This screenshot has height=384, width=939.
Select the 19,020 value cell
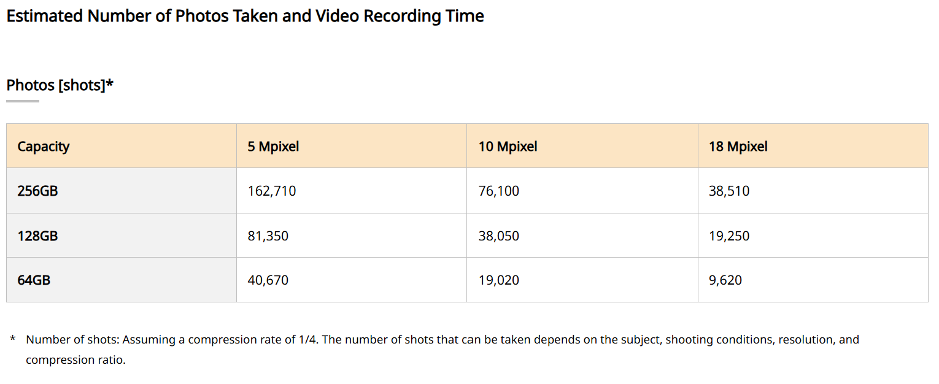pos(498,280)
